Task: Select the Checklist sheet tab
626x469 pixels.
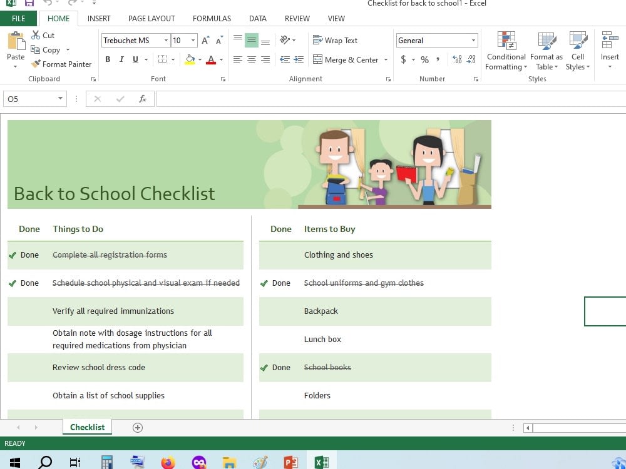Action: pos(88,427)
